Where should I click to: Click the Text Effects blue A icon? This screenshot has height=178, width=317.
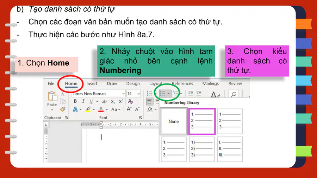pos(75,109)
